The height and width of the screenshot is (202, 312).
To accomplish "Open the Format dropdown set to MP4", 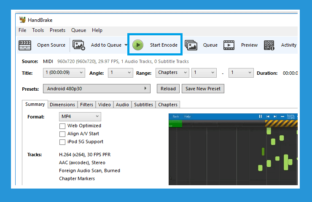I will (x=80, y=117).
